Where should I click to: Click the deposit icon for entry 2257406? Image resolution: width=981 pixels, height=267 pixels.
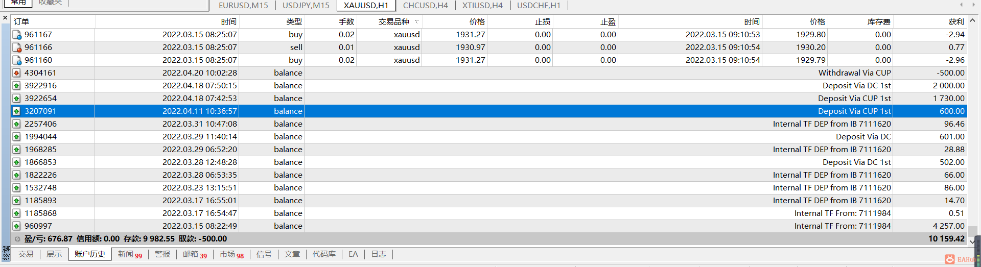click(x=16, y=124)
